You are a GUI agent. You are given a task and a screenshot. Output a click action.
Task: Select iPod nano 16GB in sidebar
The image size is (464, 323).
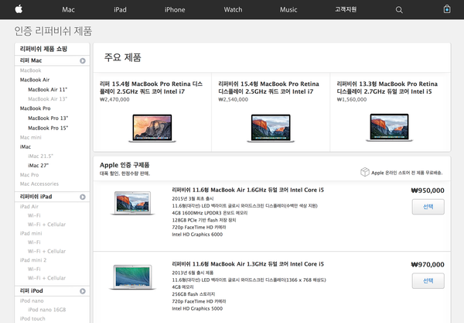[46, 310]
